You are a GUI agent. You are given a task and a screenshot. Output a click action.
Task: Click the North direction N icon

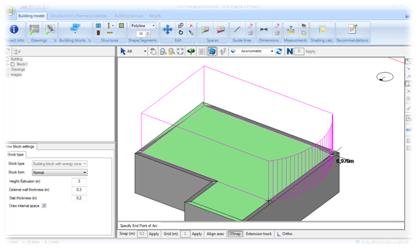click(x=290, y=51)
